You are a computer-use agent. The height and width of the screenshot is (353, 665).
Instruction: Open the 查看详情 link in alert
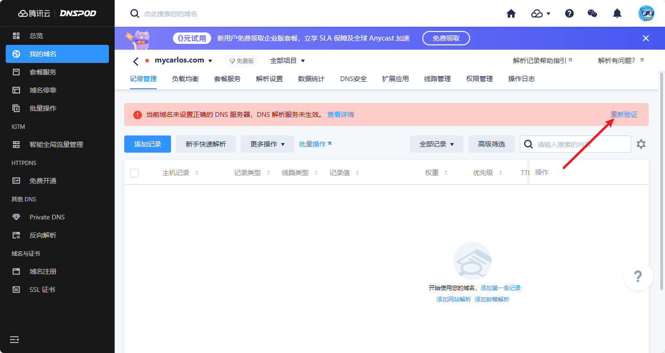[x=341, y=114]
